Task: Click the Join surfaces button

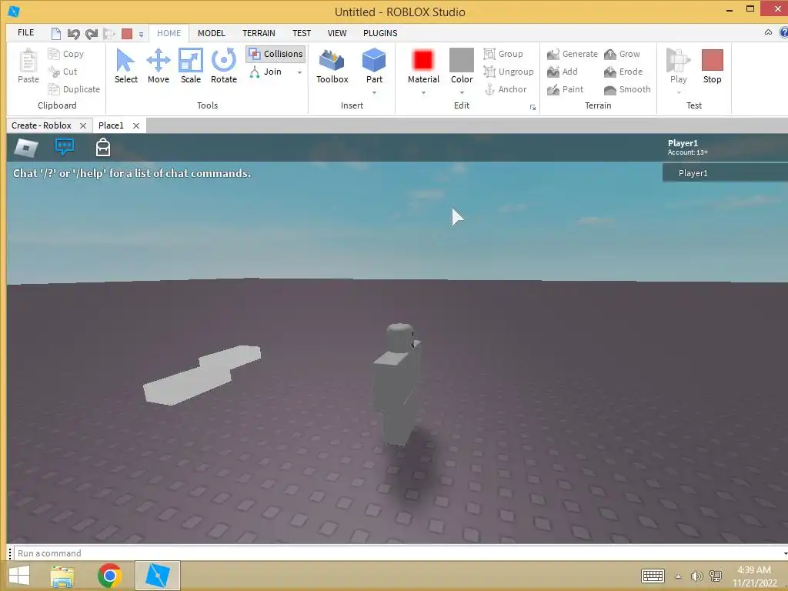Action: point(265,72)
